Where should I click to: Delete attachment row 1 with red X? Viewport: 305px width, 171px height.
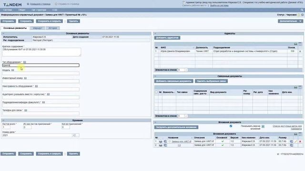point(300,142)
